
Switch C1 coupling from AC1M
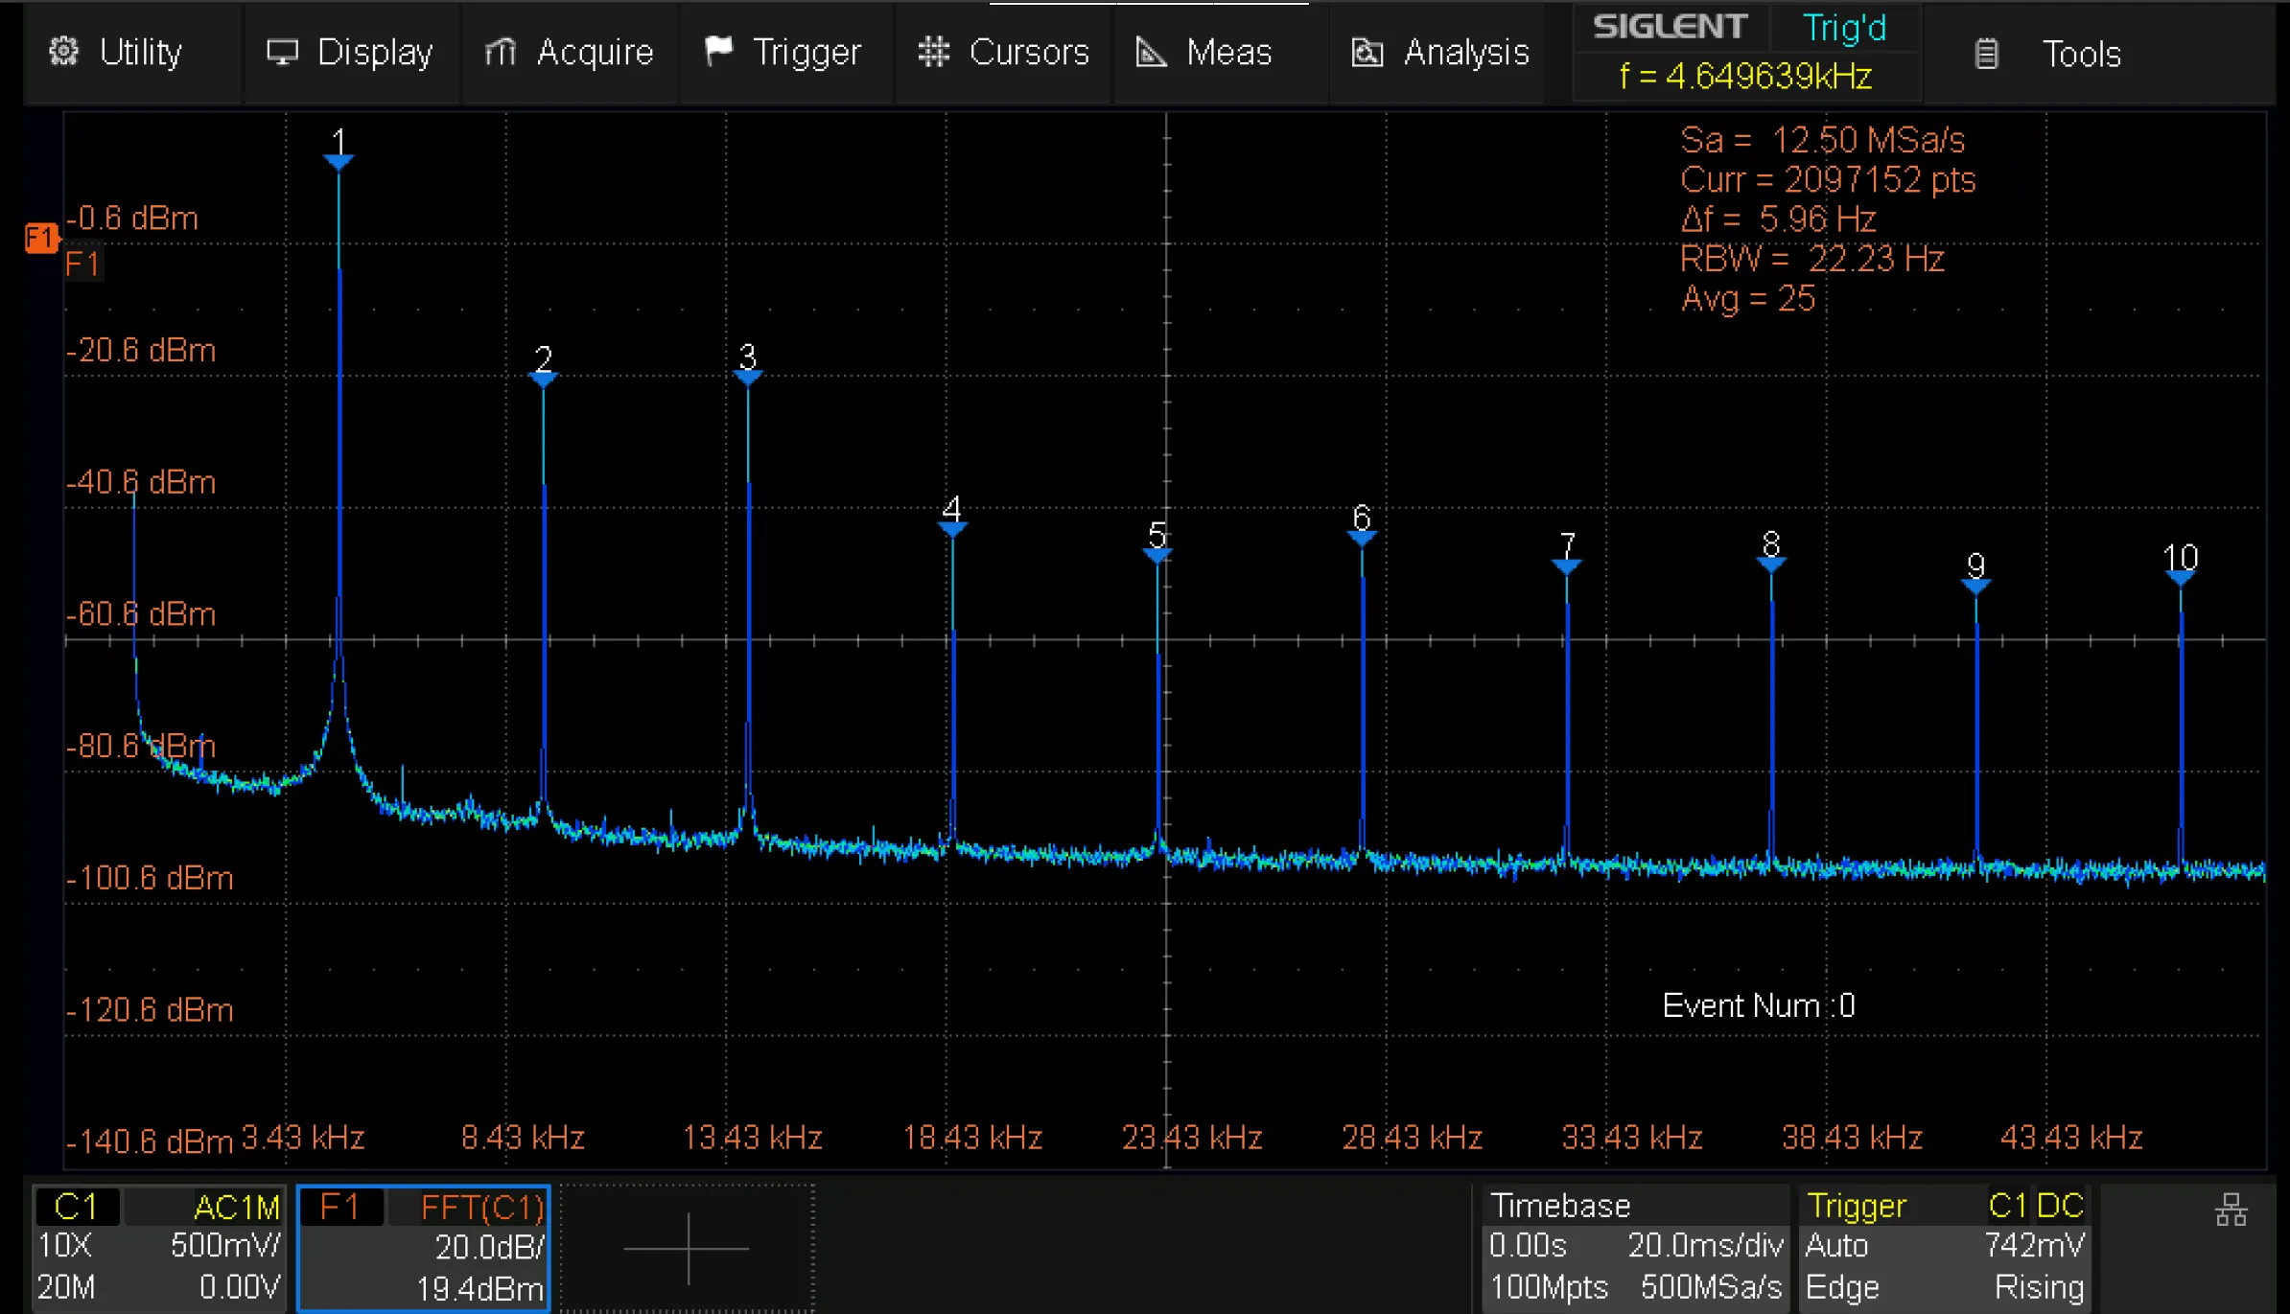pos(233,1207)
